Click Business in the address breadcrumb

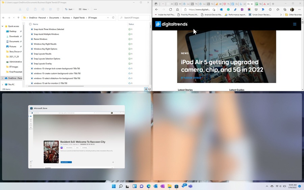(x=66, y=18)
